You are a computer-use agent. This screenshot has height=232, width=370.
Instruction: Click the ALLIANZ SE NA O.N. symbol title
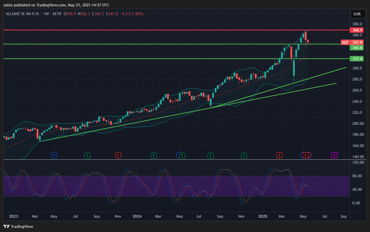point(23,14)
